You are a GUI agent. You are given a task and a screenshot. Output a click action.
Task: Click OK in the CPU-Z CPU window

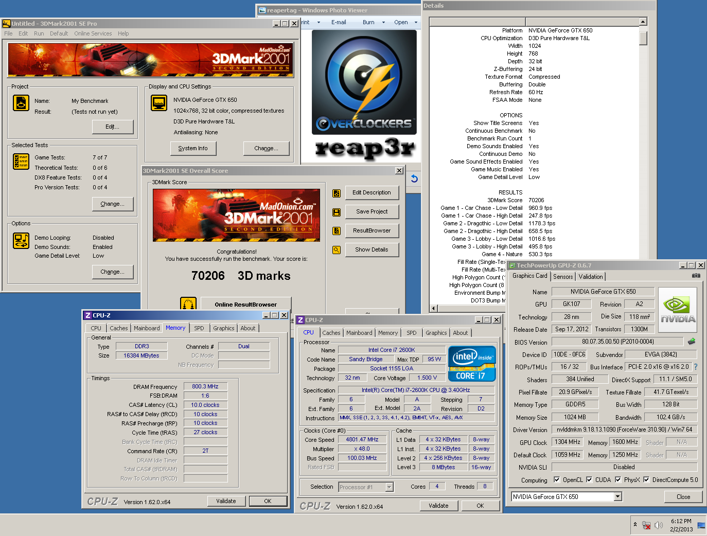[480, 506]
